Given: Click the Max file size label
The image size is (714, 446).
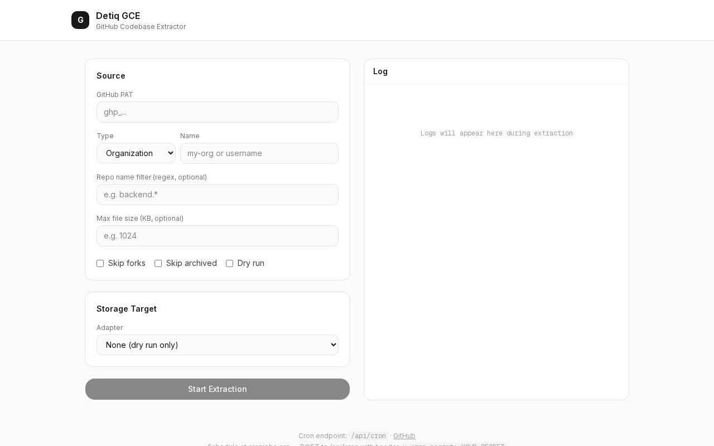Looking at the screenshot, I should click(x=140, y=219).
